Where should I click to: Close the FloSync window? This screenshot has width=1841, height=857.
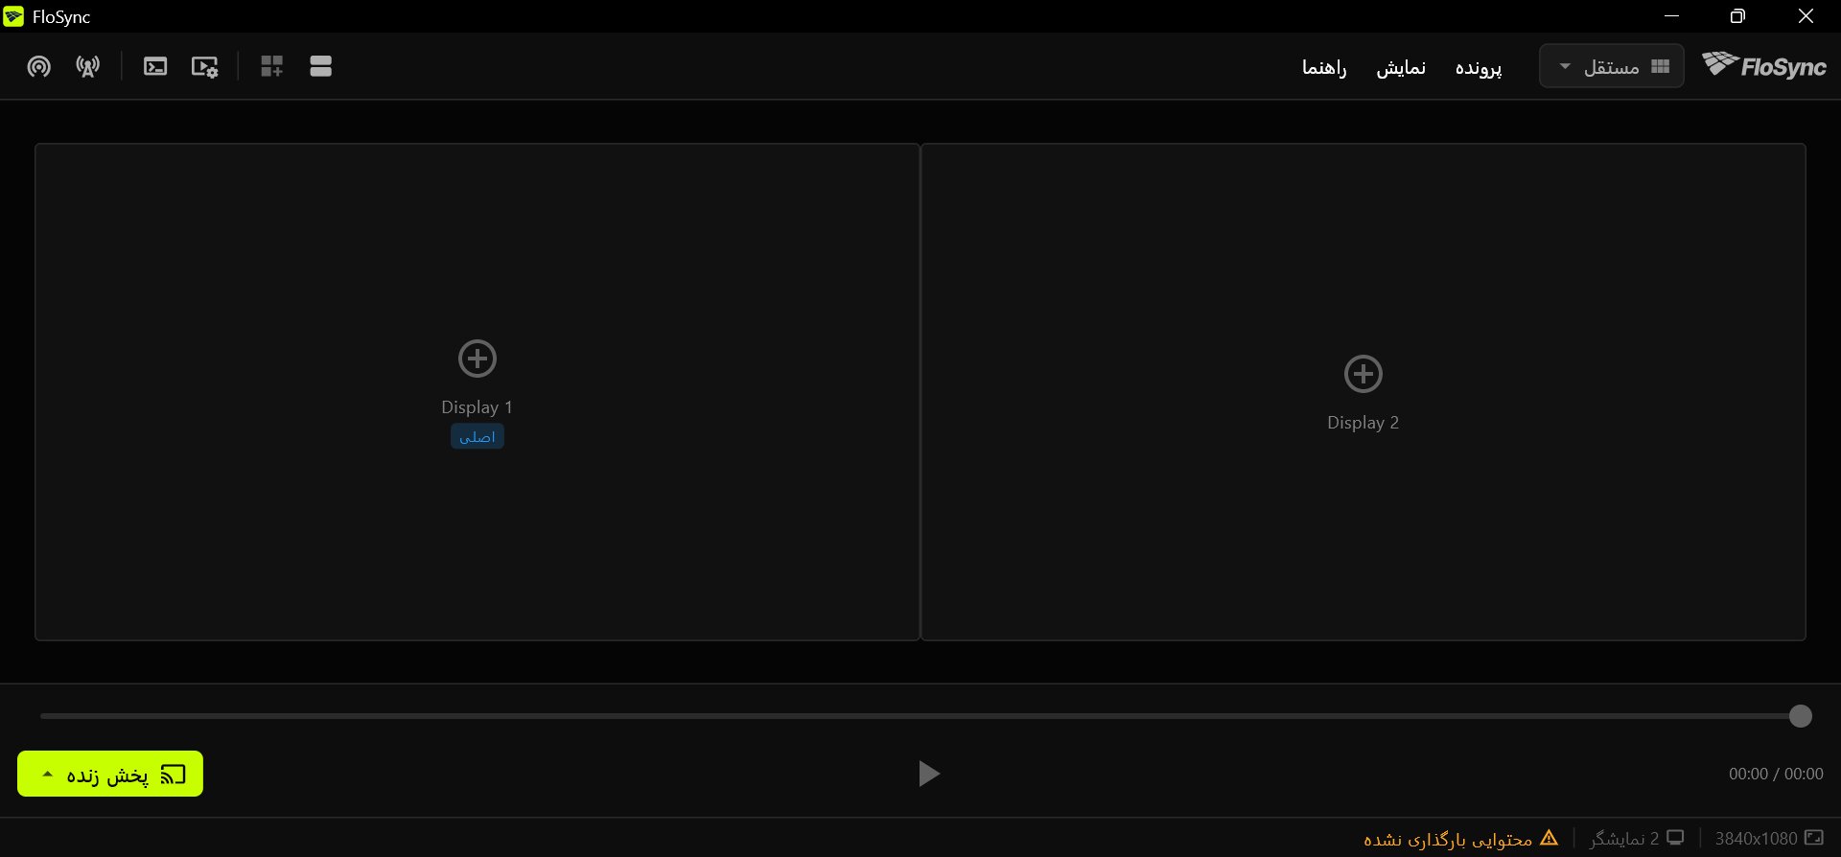[x=1806, y=16]
